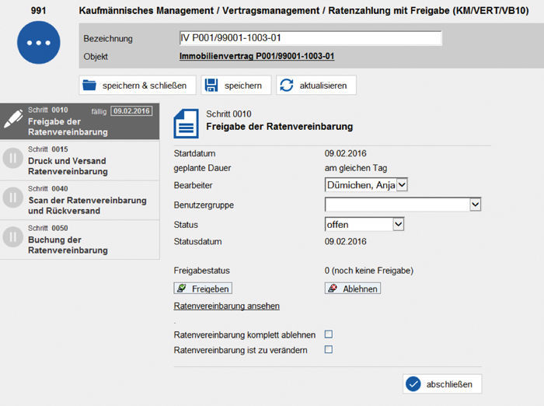Open the Ratenvereinbarung ansehen link

coord(226,306)
